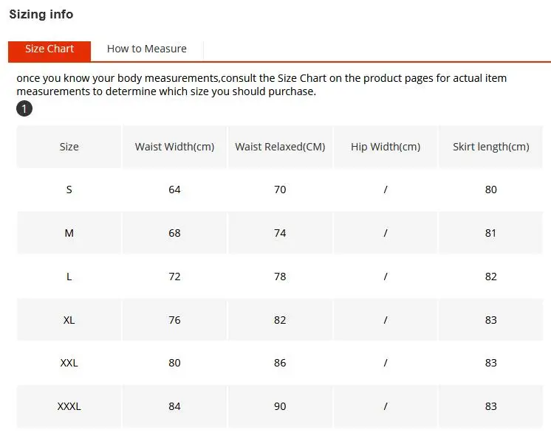Select the M size row label
This screenshot has width=551, height=438.
(x=69, y=233)
